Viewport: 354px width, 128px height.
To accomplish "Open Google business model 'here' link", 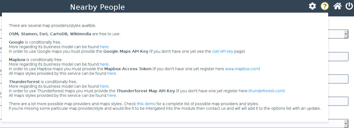I will 104,47.
